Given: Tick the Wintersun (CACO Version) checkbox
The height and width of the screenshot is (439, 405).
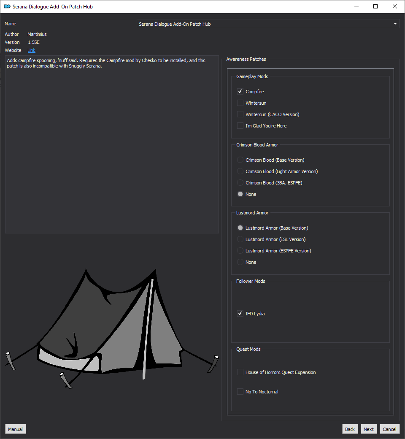Looking at the screenshot, I should point(240,114).
